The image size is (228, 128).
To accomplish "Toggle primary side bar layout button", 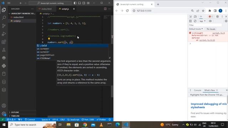I will point(75,3).
